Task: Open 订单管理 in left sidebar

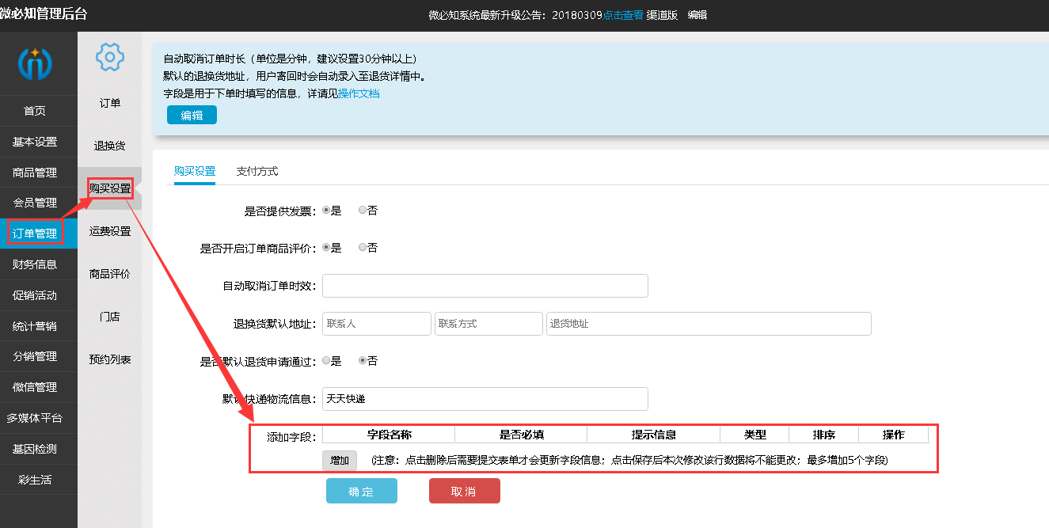Action: click(35, 234)
